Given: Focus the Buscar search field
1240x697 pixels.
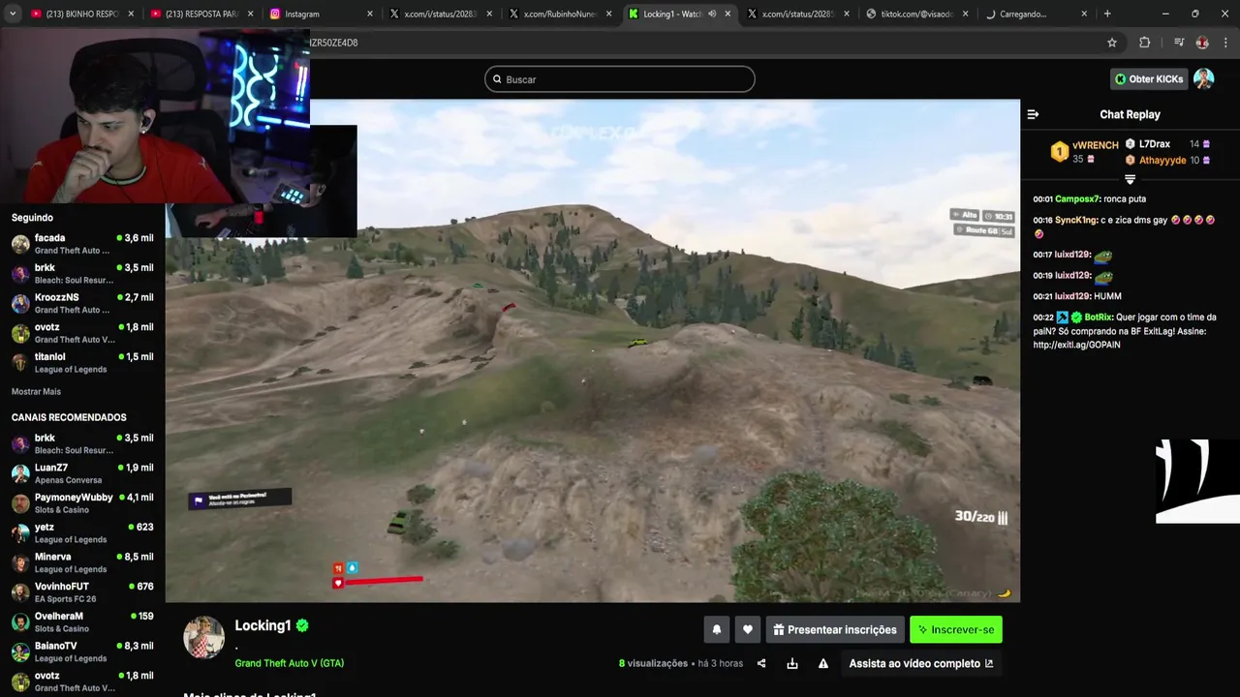Looking at the screenshot, I should (x=620, y=79).
